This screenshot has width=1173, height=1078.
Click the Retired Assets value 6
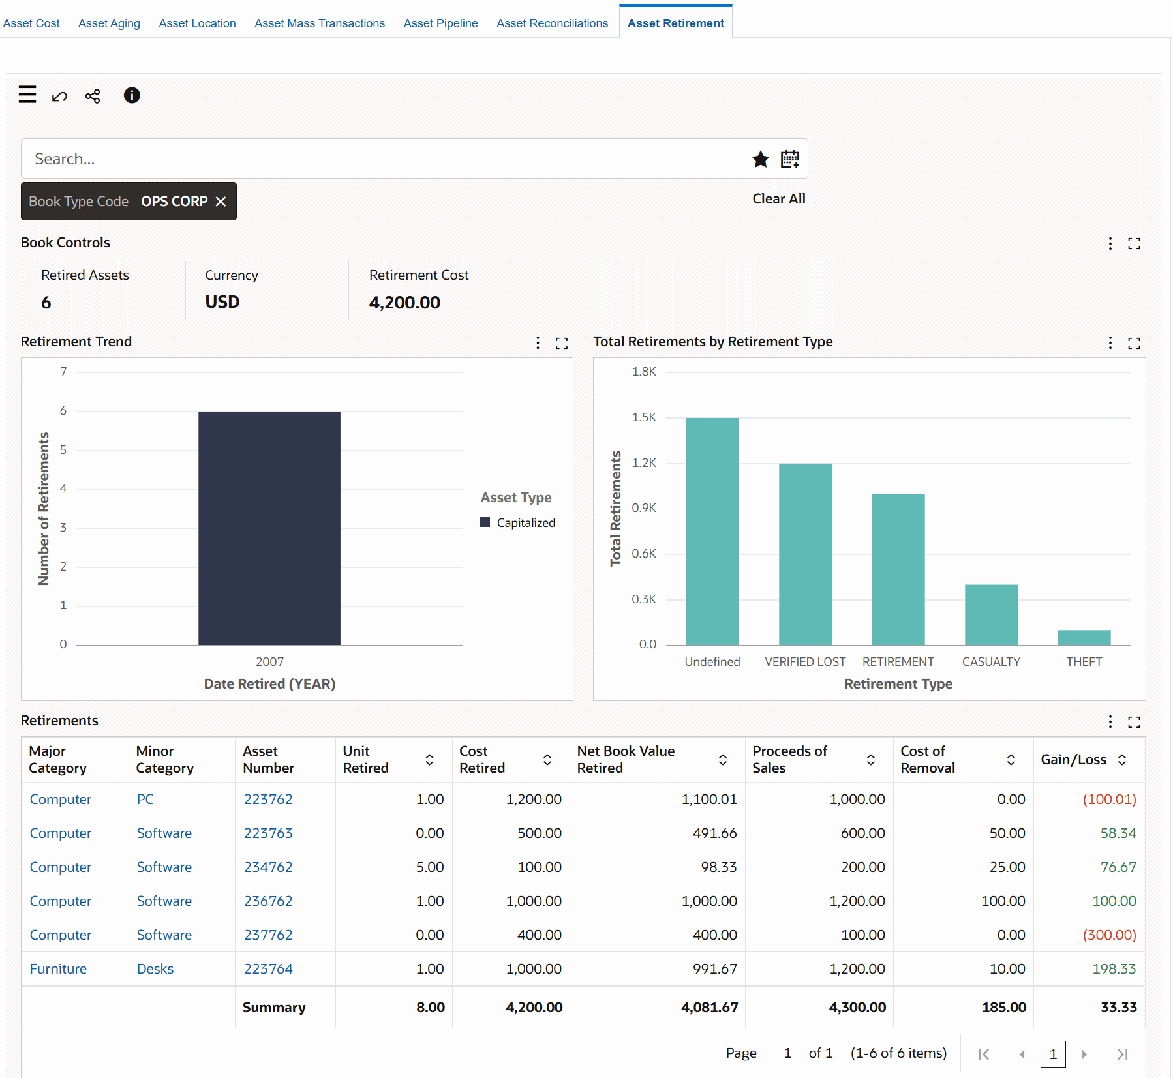[46, 303]
